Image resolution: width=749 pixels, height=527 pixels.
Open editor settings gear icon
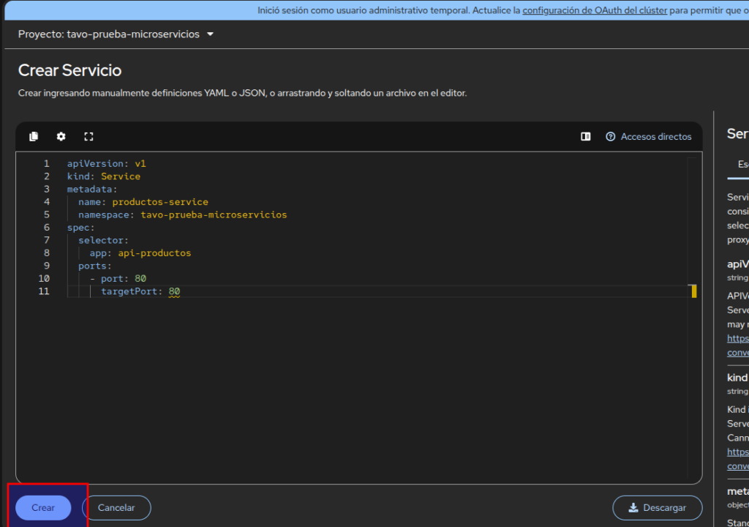click(61, 137)
